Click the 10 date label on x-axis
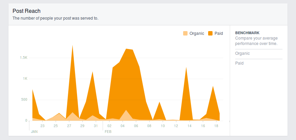 click(163, 126)
